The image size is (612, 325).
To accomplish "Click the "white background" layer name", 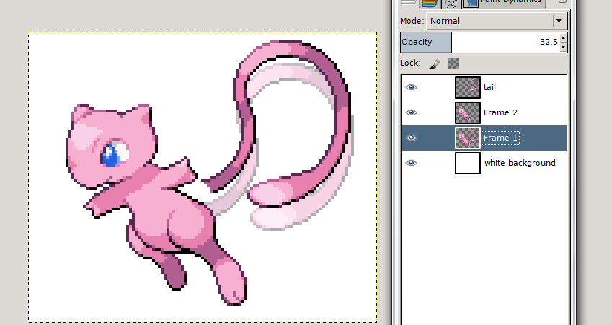I will coord(520,163).
